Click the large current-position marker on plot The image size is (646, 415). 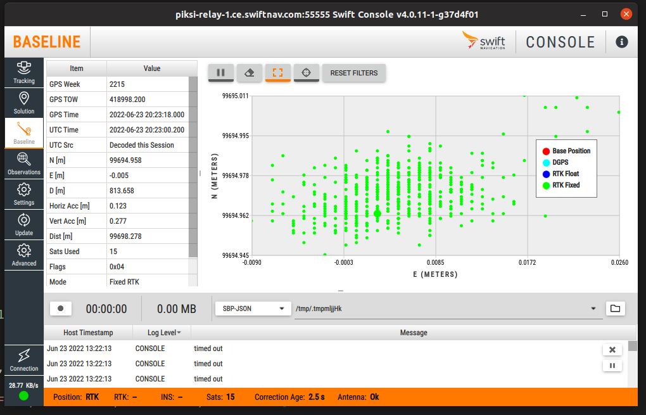pos(377,214)
